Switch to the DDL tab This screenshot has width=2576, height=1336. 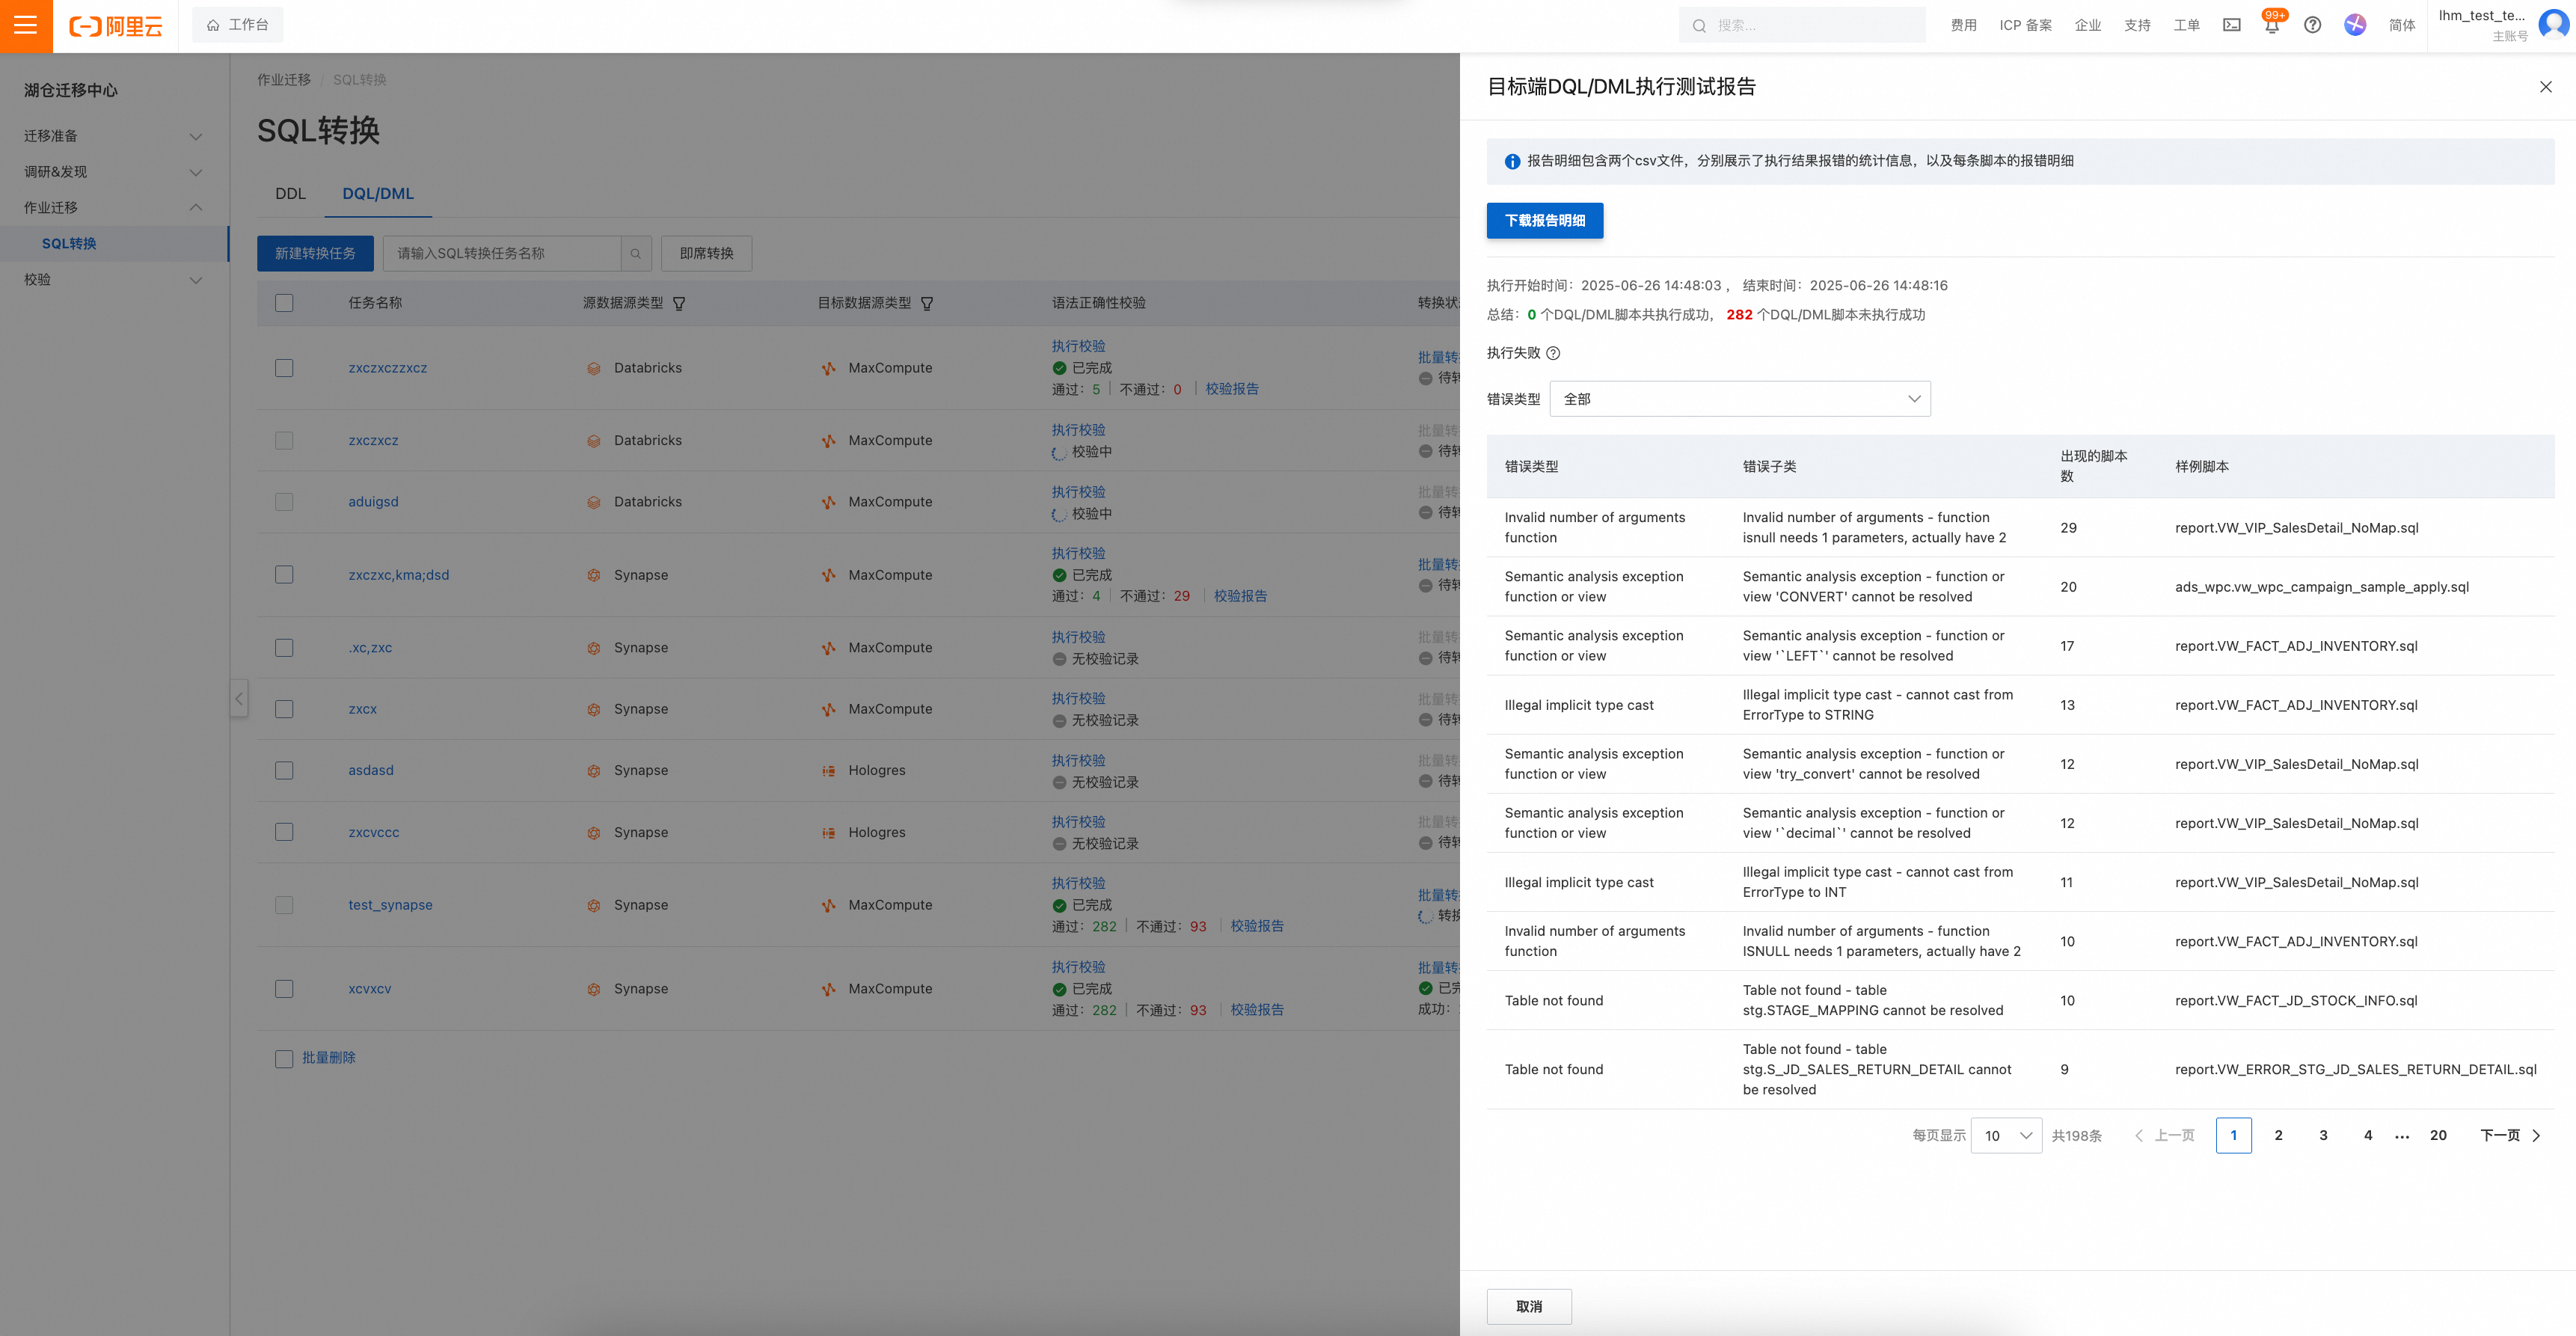point(291,194)
